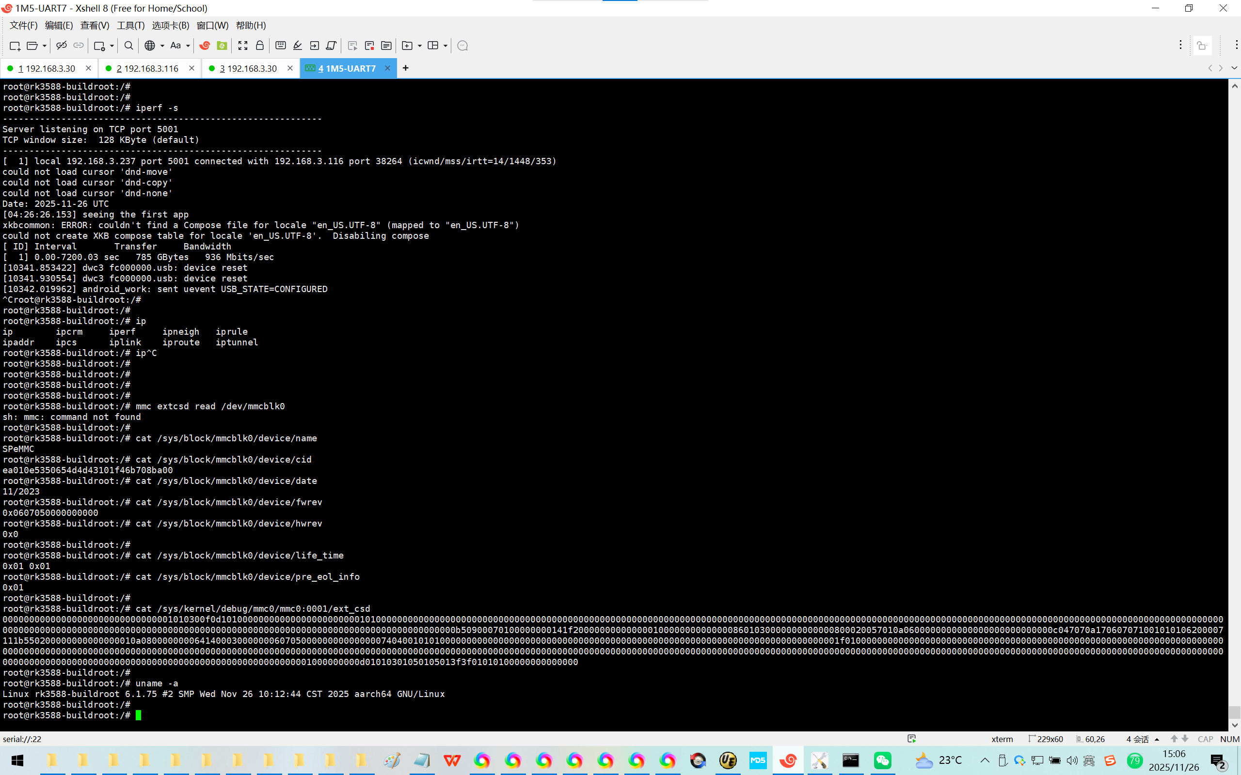The image size is (1241, 775).
Task: Launch Xftp green folder icon
Action: click(x=222, y=46)
